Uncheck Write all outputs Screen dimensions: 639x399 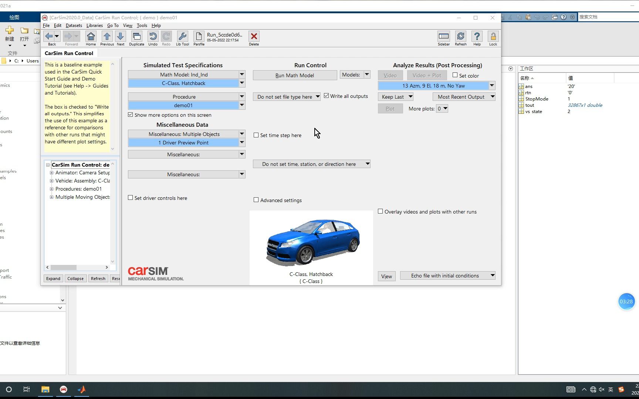coord(327,95)
